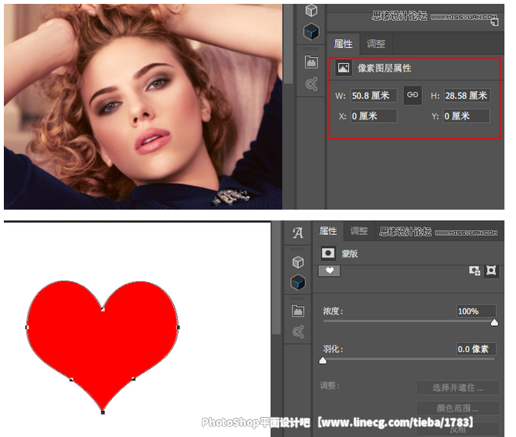Click the Y position field 0 厘米
Viewport: 516px width, 437px height.
(466, 116)
